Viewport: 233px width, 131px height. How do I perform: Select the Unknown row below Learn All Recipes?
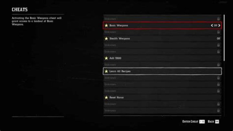pyautogui.click(x=162, y=78)
